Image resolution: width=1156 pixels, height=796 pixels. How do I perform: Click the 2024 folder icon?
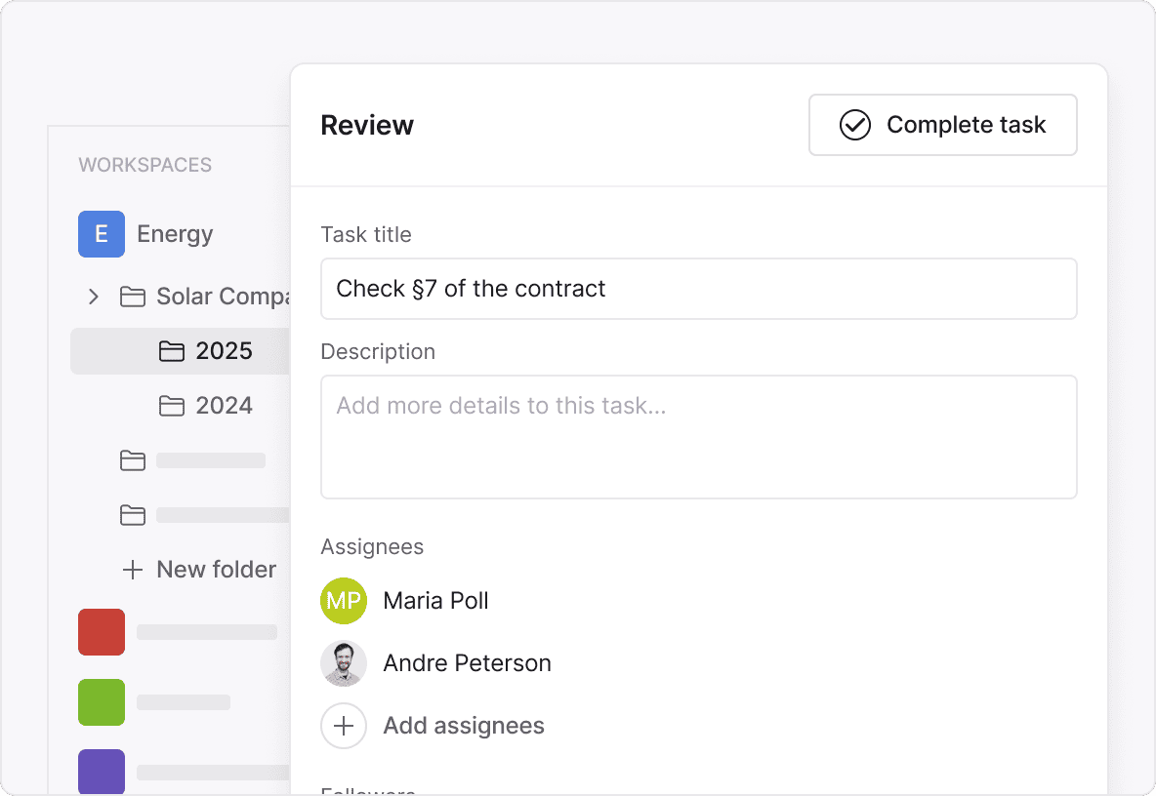coord(172,406)
